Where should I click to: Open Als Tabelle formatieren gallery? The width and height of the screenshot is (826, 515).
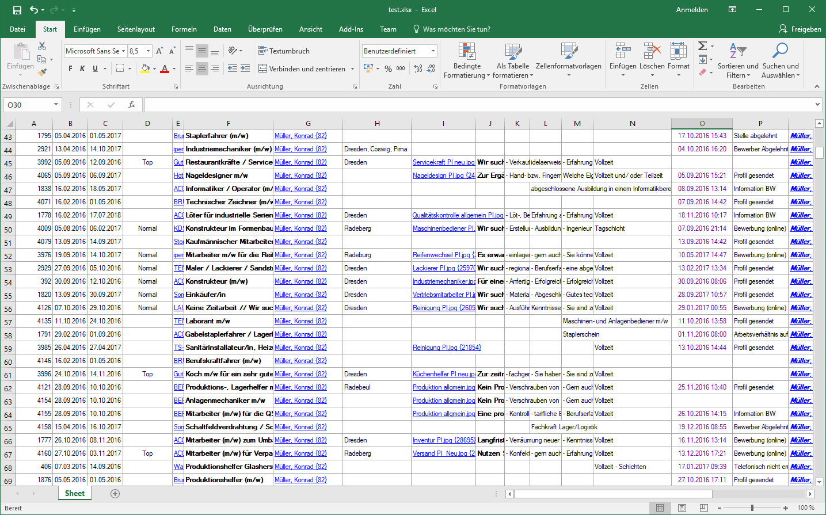tap(513, 60)
